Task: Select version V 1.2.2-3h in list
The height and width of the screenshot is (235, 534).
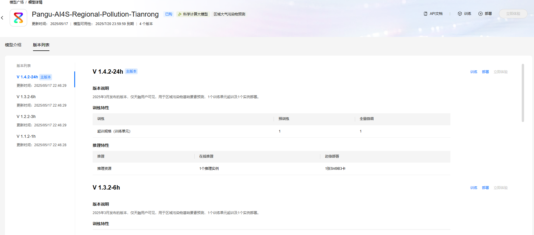Action: click(x=26, y=116)
